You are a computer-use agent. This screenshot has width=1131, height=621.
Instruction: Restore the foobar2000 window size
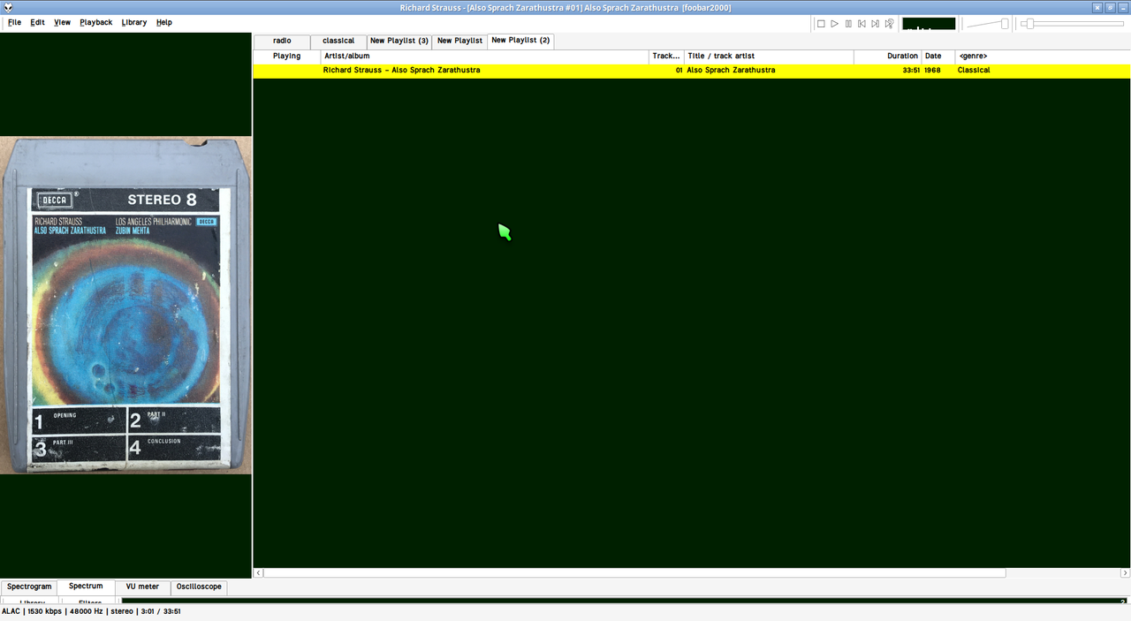pos(1110,7)
